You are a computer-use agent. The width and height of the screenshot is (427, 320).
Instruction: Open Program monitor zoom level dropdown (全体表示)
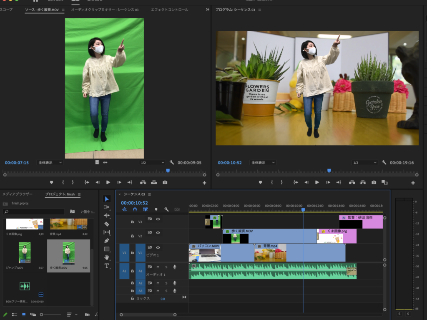(x=263, y=163)
